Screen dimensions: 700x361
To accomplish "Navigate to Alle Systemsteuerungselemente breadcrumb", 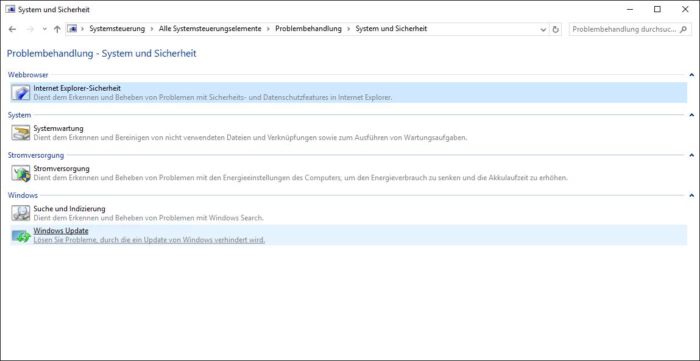I will tap(210, 29).
